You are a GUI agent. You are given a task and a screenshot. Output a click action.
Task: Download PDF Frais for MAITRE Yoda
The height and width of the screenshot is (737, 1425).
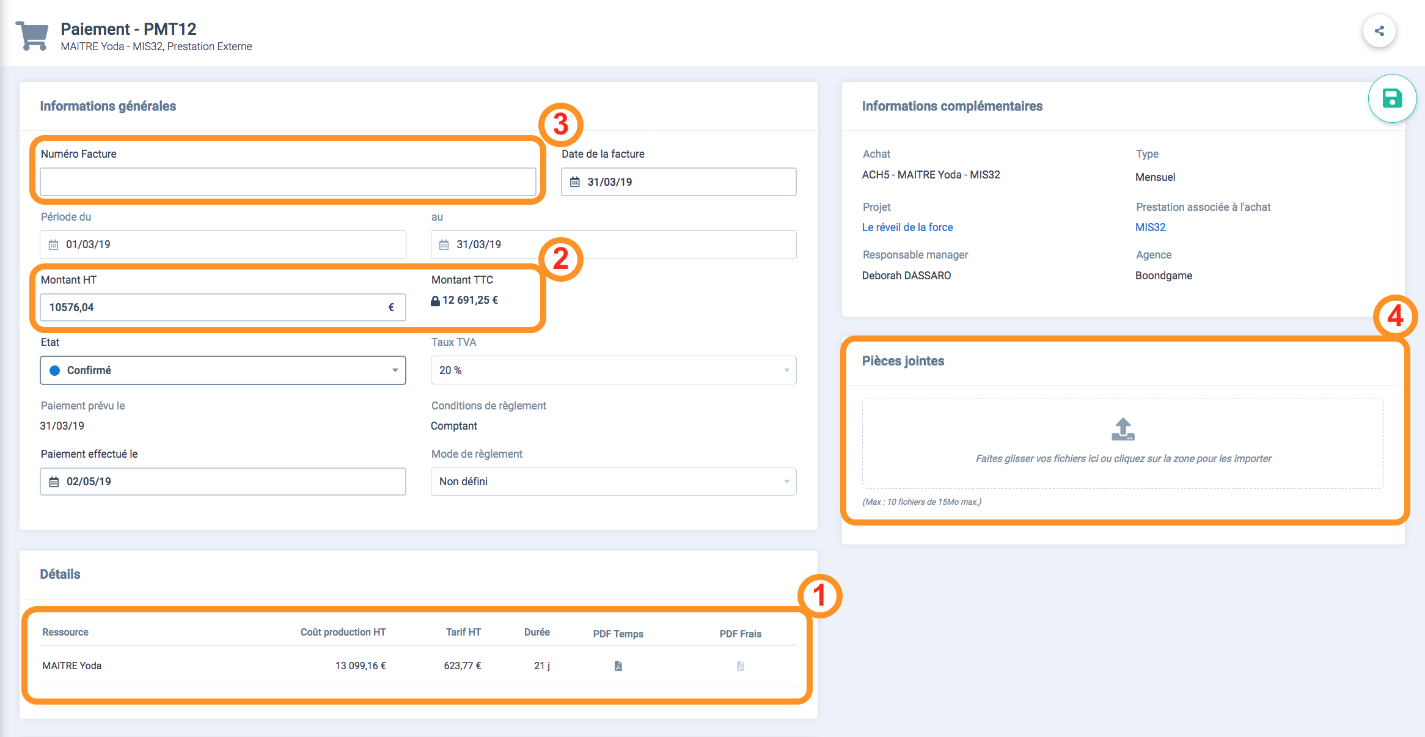coord(740,666)
